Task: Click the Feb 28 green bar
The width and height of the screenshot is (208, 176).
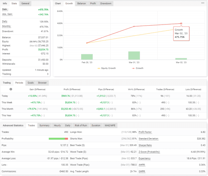Action: (87, 57)
